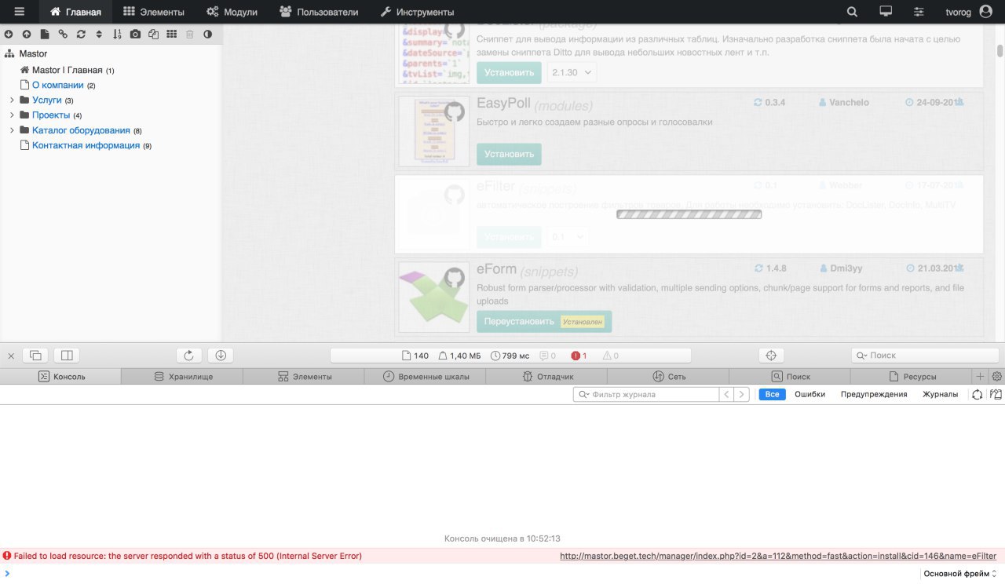Start element selection with crosshair icon
The height and width of the screenshot is (584, 1005).
(771, 356)
